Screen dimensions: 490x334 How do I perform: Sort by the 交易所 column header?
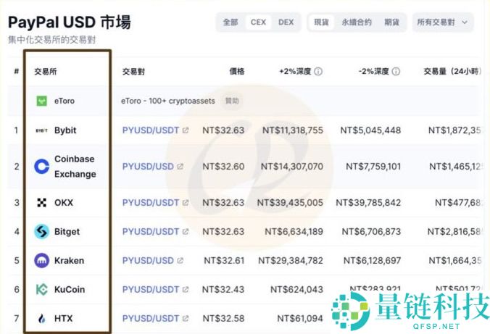click(46, 72)
